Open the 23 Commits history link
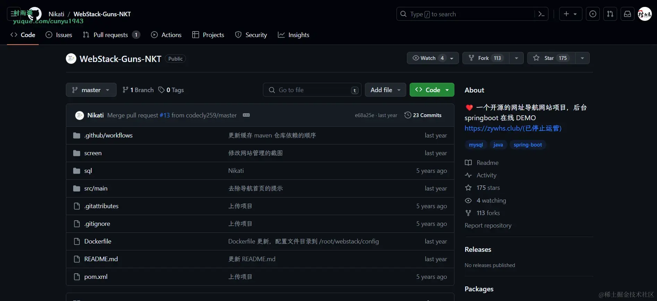 pyautogui.click(x=423, y=115)
